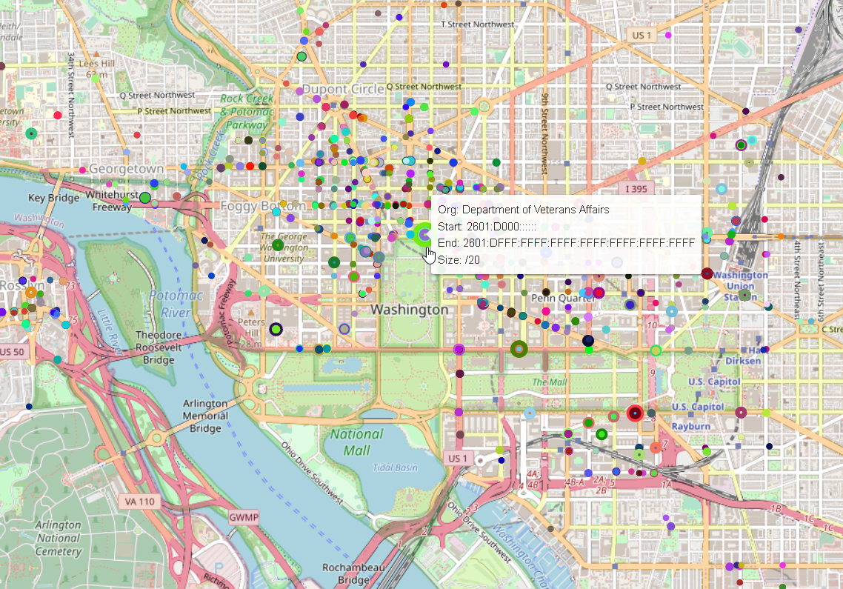This screenshot has height=589, width=843.
Task: Click the Rochambeau Bridge label
Action: point(353,573)
